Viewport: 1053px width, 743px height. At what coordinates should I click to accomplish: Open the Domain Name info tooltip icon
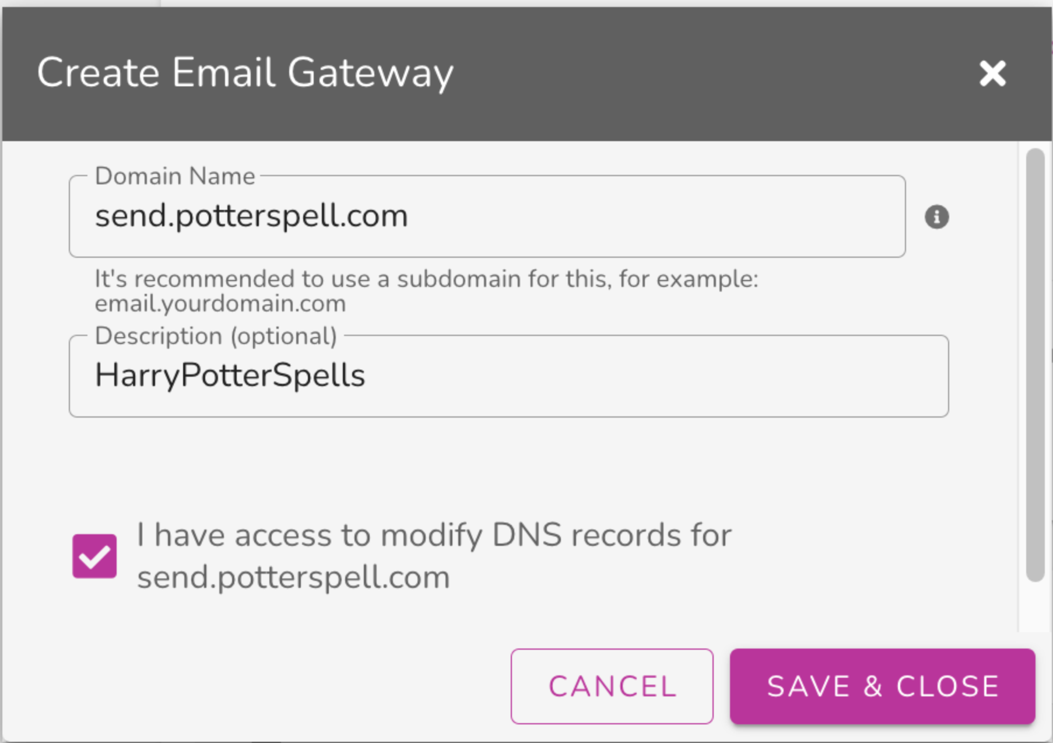coord(936,217)
